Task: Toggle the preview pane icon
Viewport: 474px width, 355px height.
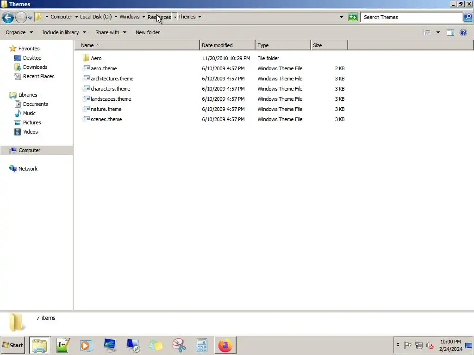Action: [450, 32]
